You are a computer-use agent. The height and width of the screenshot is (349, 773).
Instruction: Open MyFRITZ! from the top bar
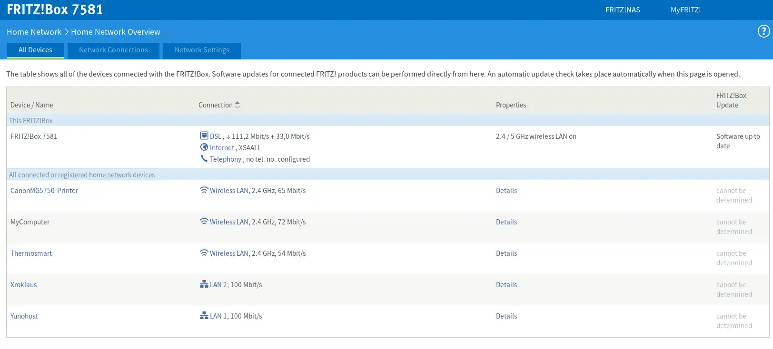685,10
